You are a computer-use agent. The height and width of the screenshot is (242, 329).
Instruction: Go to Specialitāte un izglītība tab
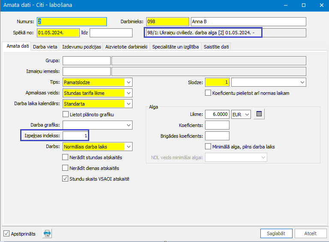click(175, 47)
